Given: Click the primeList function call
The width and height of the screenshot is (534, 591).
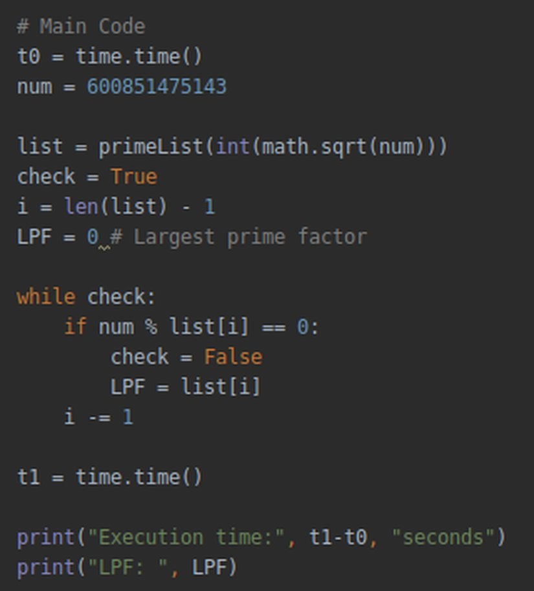Looking at the screenshot, I should click(151, 147).
